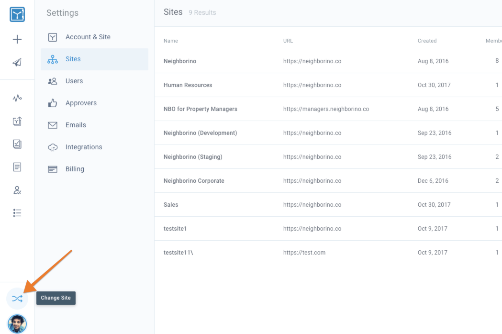This screenshot has width=502, height=334.
Task: Open the Sales site row
Action: [328, 205]
